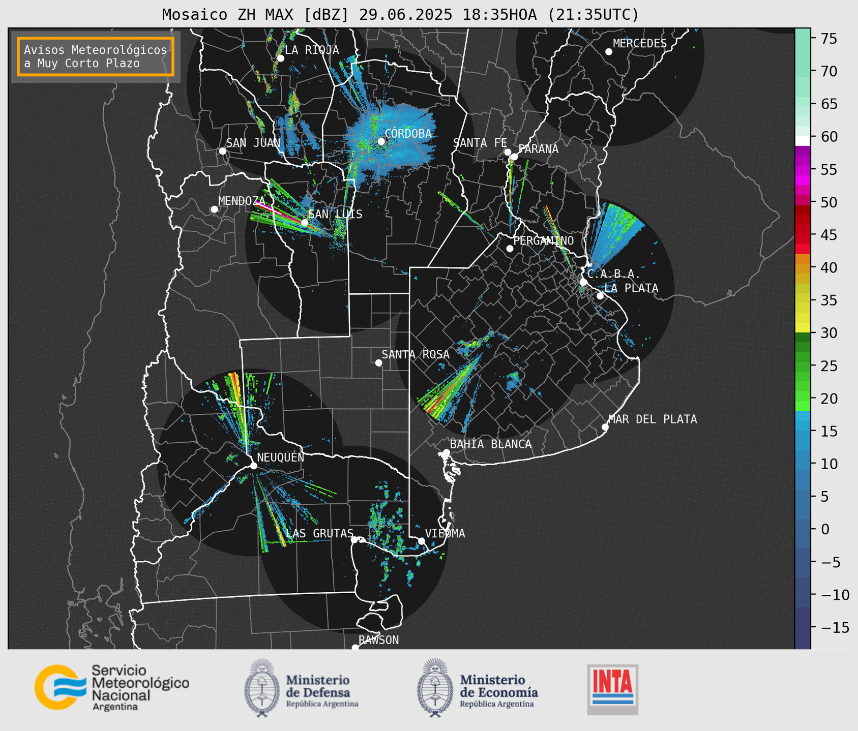Click the MAR DEL PLATA city marker dot
This screenshot has width=858, height=731.
coord(605,427)
